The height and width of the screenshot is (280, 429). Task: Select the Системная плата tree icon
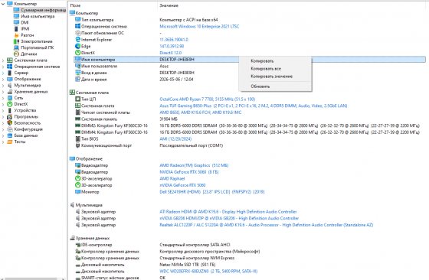9,60
